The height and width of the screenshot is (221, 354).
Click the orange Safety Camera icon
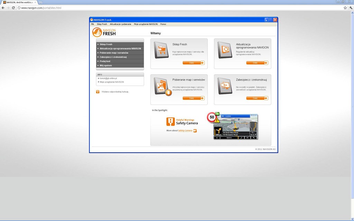(x=170, y=122)
